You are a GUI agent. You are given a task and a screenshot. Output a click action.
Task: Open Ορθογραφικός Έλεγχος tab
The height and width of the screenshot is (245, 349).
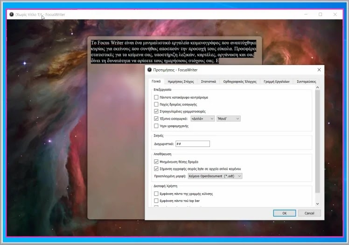[240, 82]
